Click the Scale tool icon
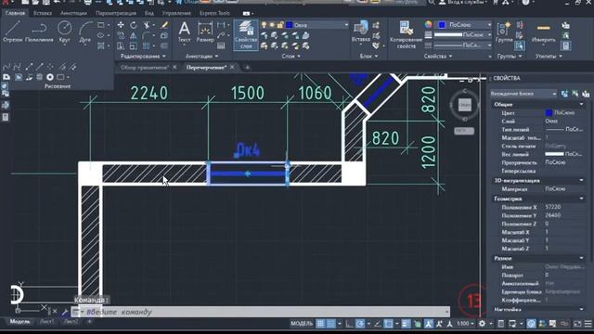Viewport: 594px width, 334px height. pos(134,46)
